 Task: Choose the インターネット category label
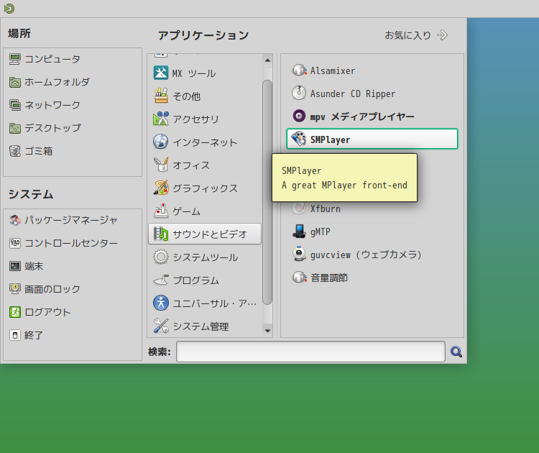pos(206,142)
